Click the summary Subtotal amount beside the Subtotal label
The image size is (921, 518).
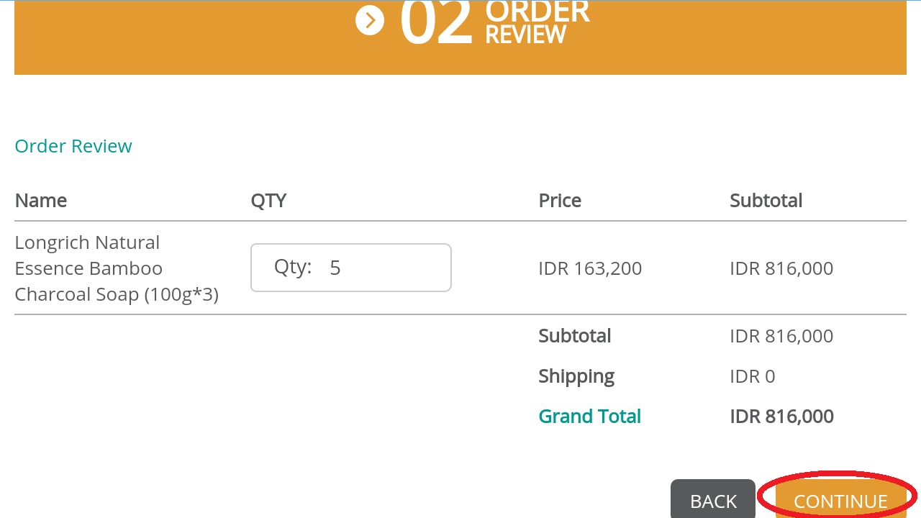(781, 336)
